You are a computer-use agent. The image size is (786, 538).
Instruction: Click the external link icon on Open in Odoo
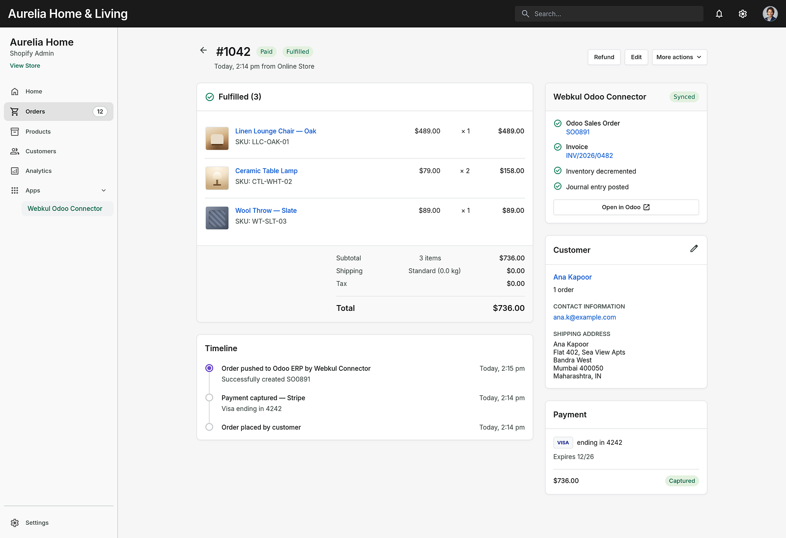point(646,207)
